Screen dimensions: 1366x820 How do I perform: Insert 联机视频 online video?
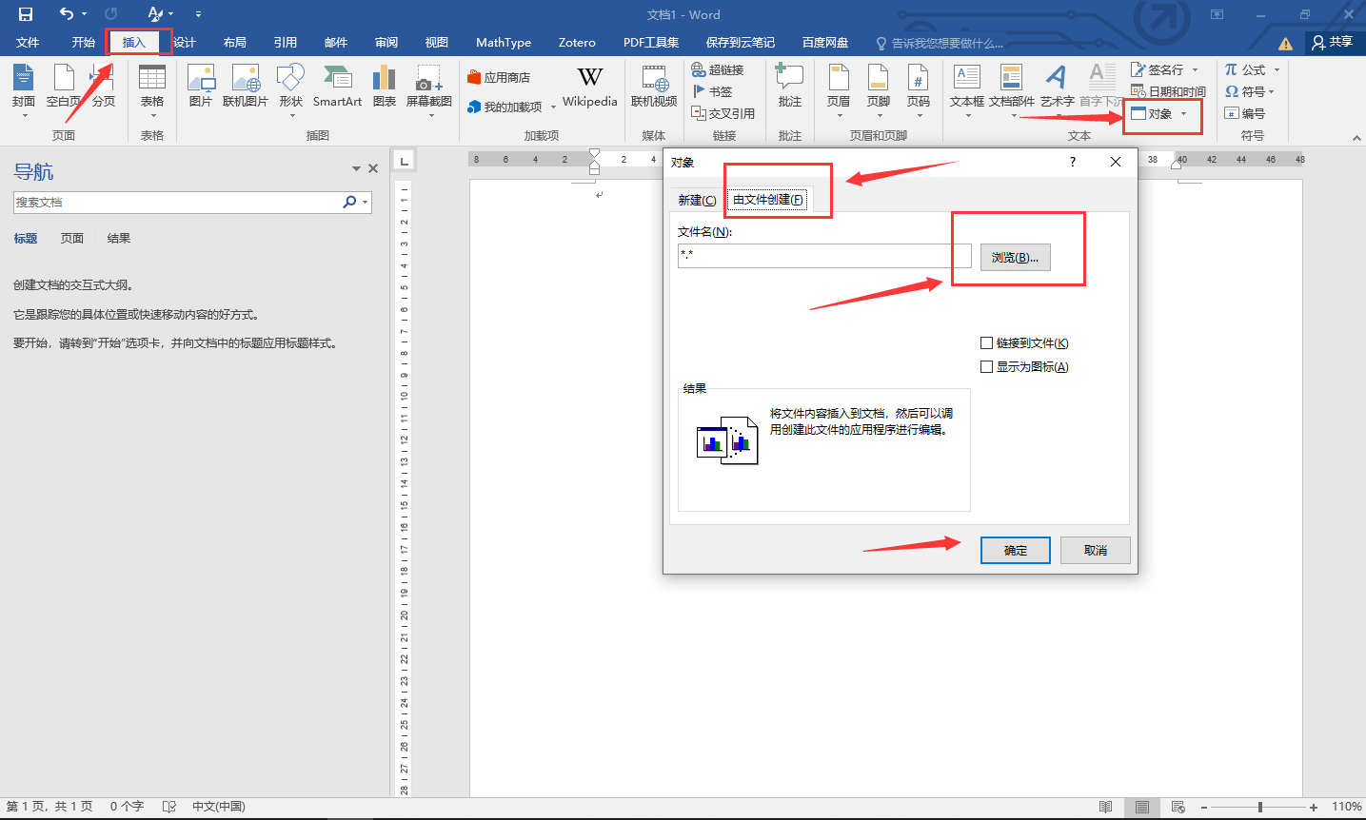(x=654, y=87)
